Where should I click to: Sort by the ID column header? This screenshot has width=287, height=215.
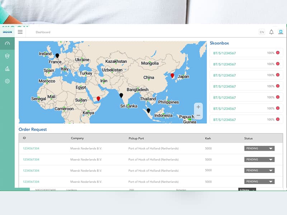[24, 138]
